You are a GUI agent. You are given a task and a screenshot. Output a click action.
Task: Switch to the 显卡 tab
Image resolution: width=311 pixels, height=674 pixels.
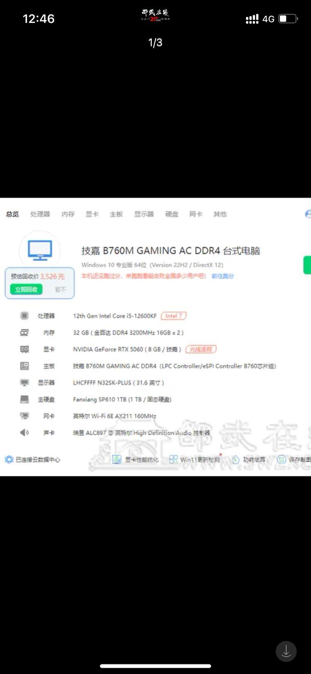92,214
